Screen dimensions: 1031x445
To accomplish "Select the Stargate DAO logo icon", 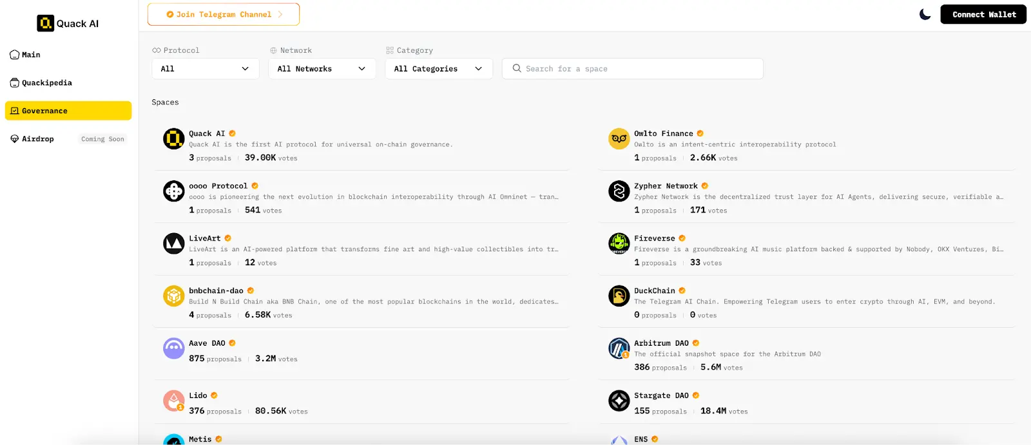I will (x=619, y=401).
